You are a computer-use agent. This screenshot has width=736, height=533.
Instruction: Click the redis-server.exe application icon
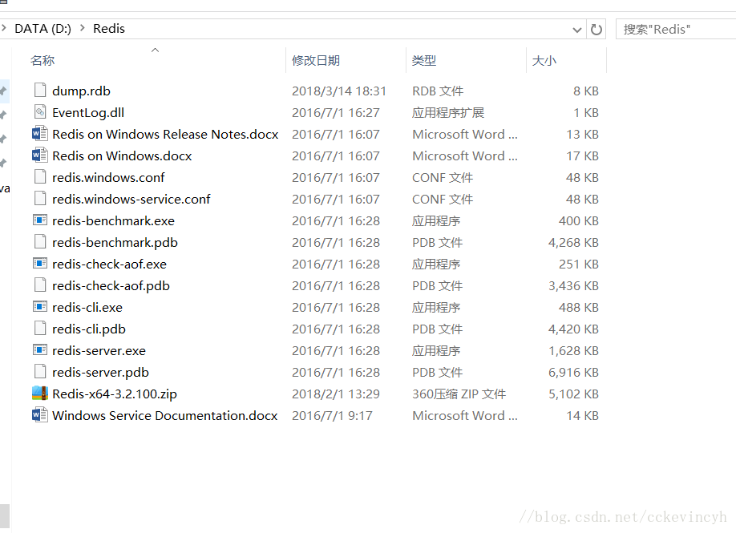click(x=40, y=349)
